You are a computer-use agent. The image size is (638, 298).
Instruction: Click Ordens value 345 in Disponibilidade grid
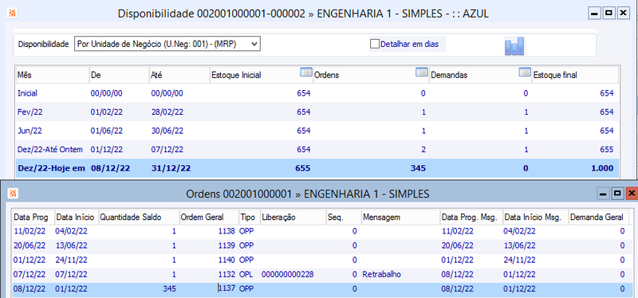point(417,168)
